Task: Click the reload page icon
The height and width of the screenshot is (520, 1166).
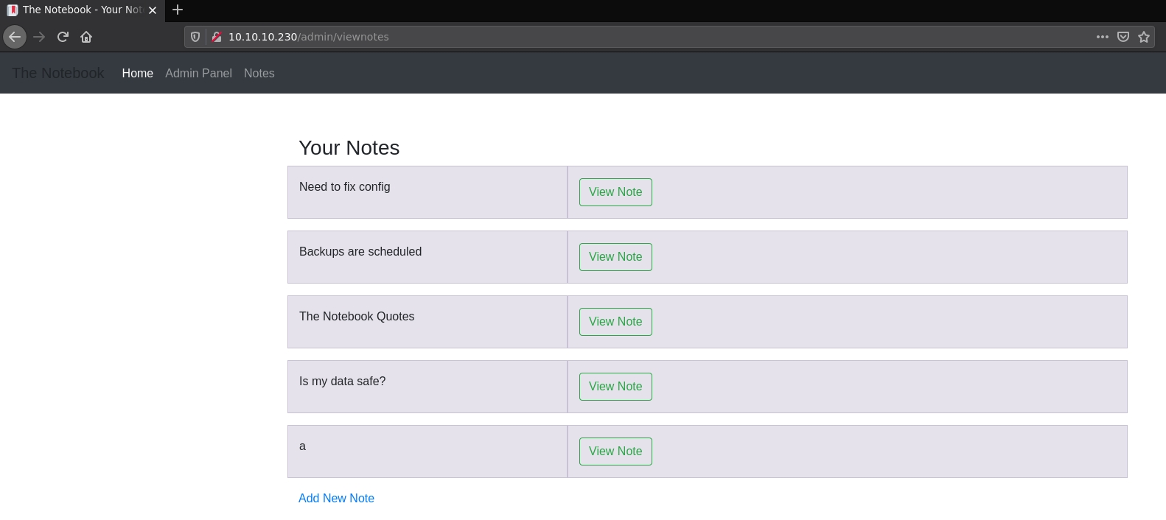Action: point(63,37)
